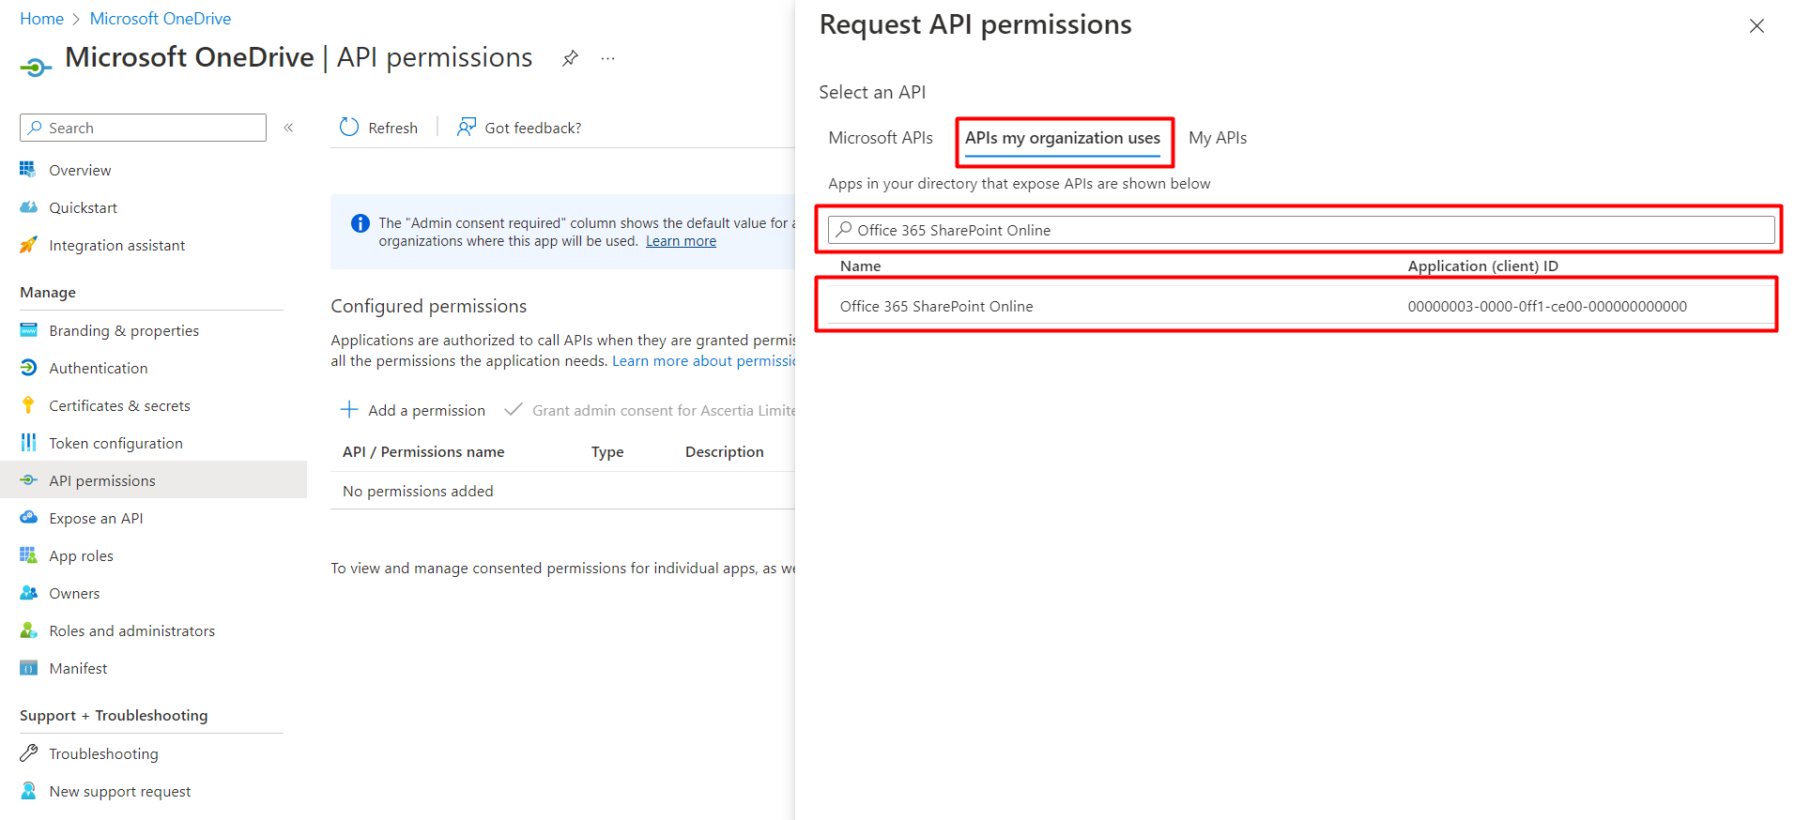Click the API permissions sidebar icon

(x=28, y=480)
